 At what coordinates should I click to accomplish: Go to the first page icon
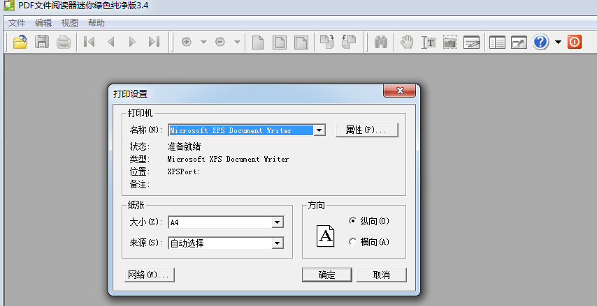pyautogui.click(x=89, y=41)
